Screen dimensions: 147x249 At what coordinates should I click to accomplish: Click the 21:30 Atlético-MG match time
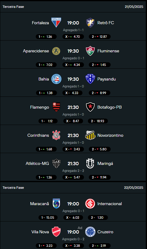(x=73, y=163)
